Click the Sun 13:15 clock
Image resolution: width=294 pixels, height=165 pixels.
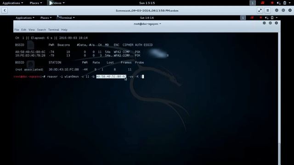point(147,3)
